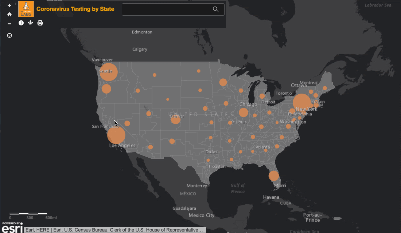Open the share icon in toolbar

click(31, 23)
